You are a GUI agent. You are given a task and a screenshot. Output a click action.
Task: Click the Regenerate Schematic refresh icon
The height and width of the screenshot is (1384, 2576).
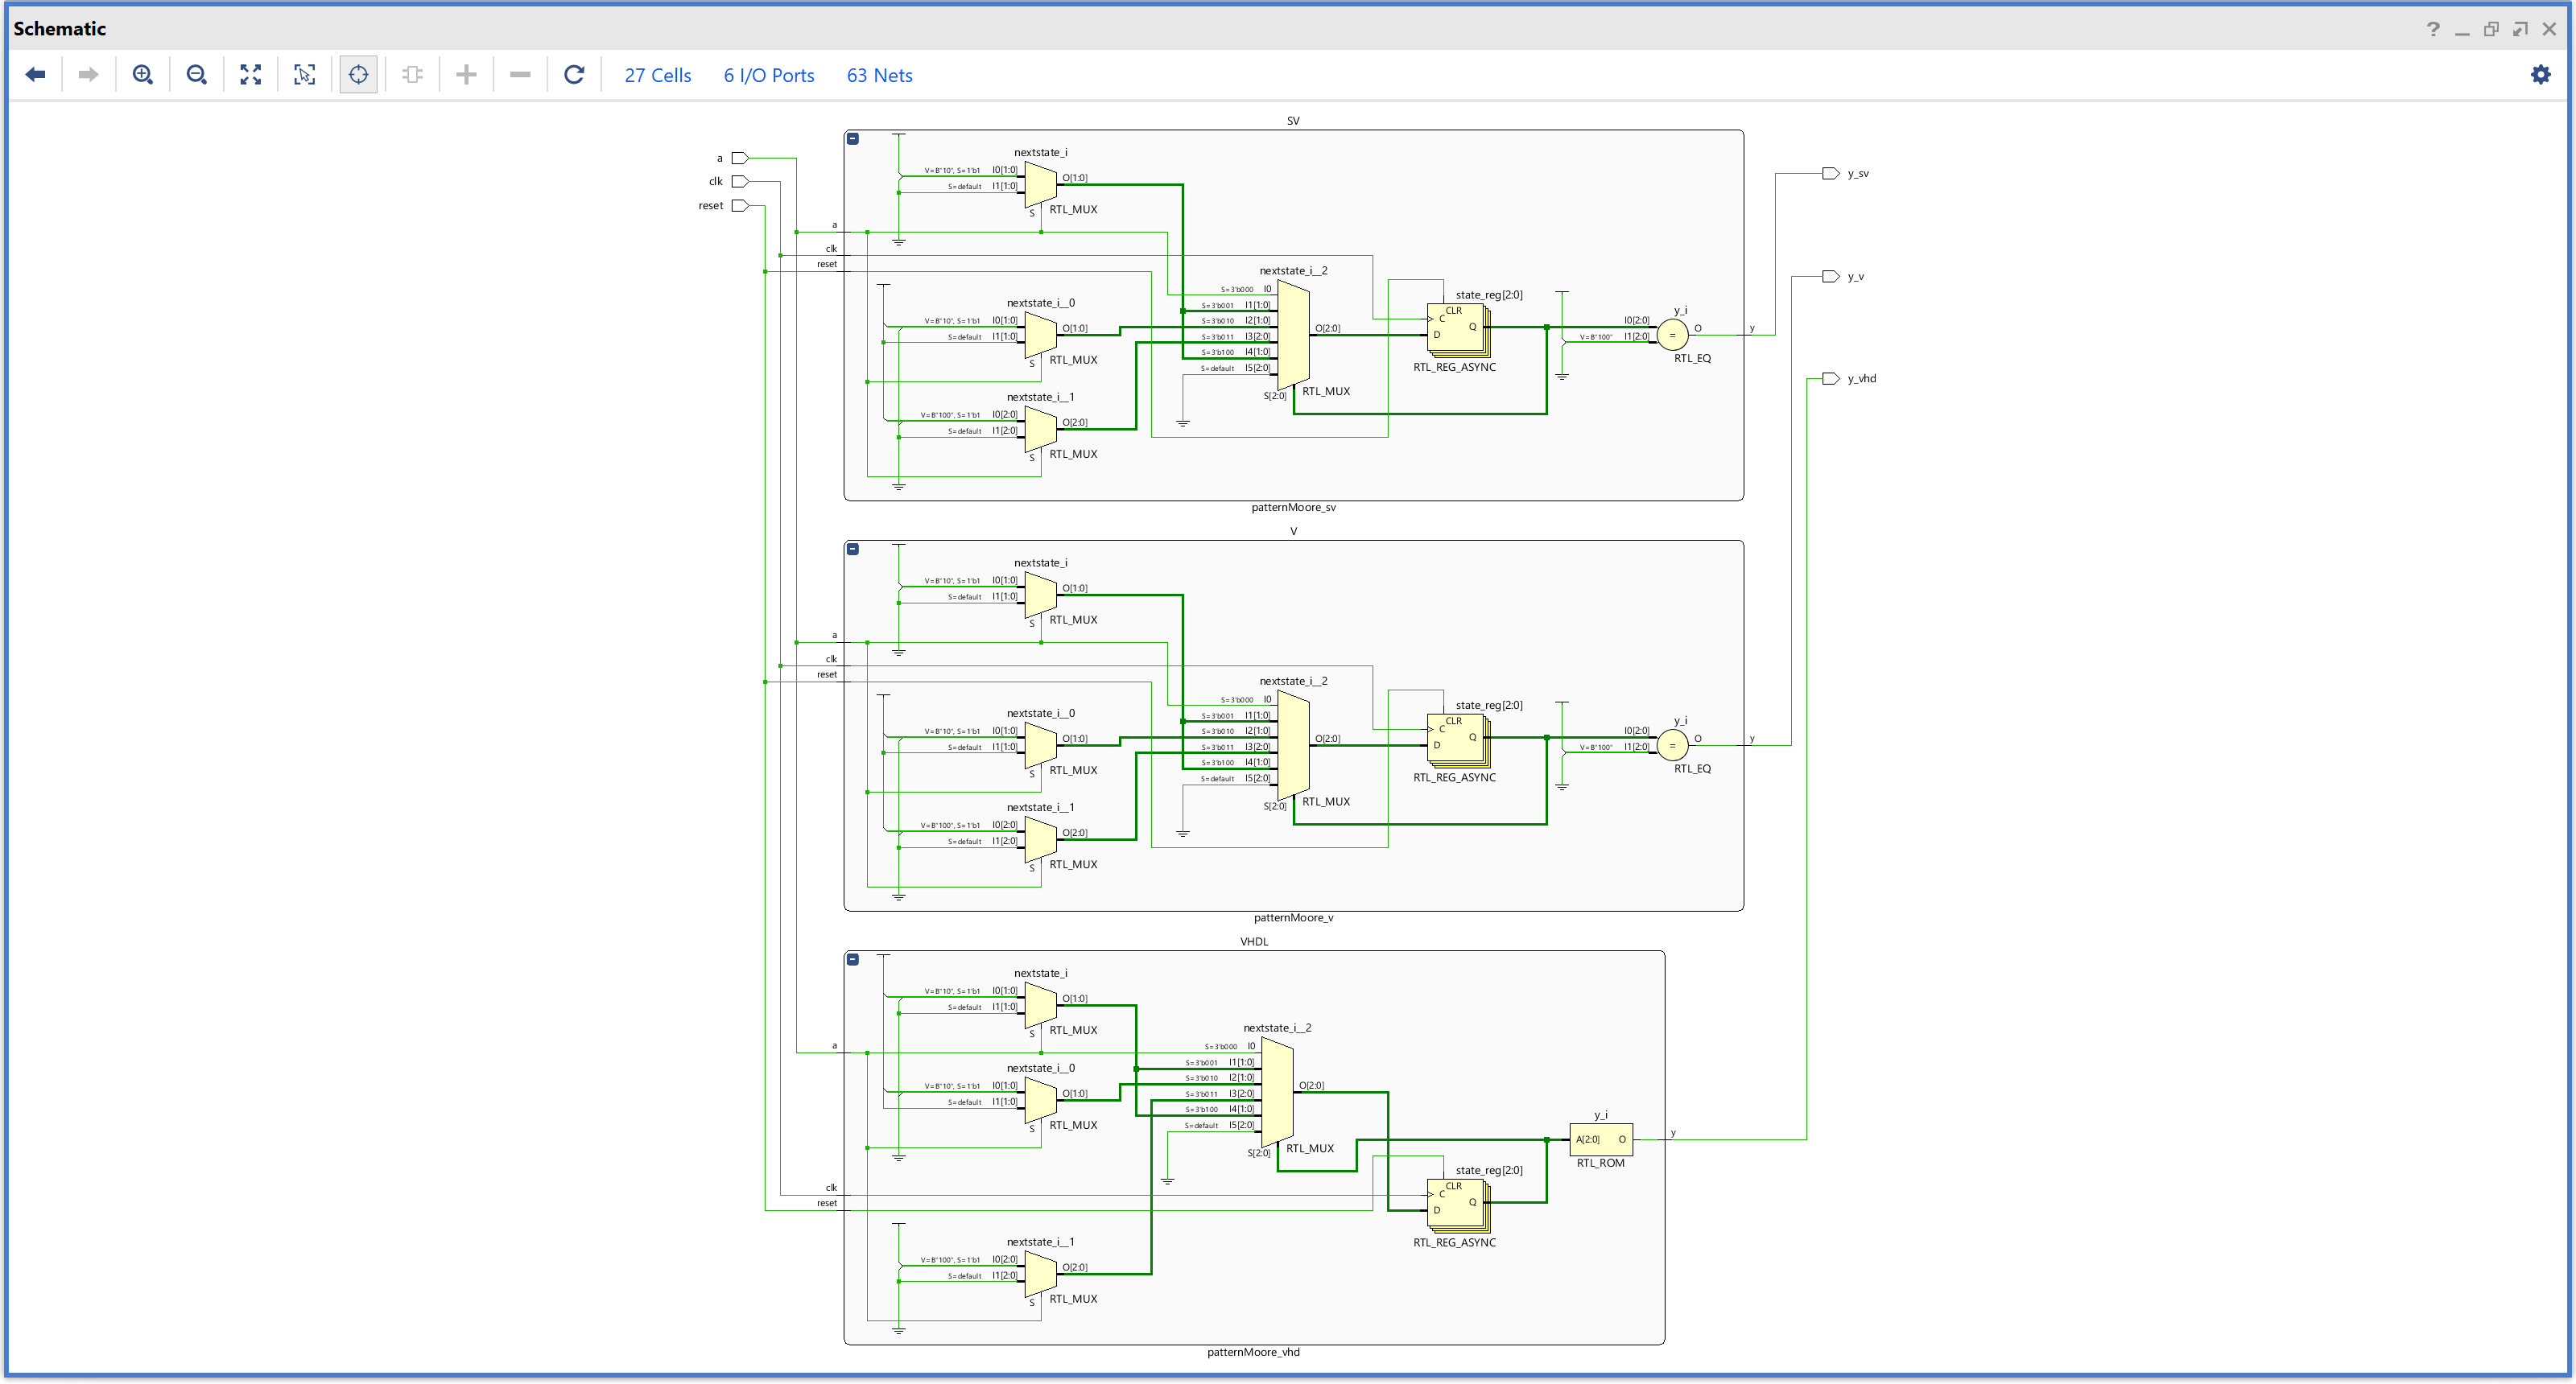pos(574,75)
